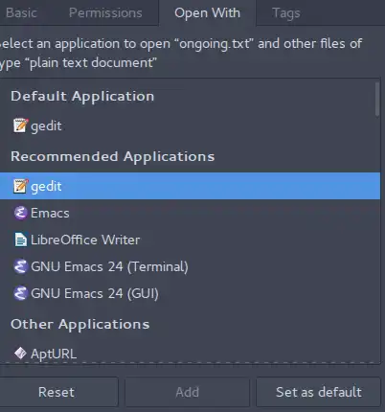Viewport: 385px width, 412px height.
Task: Click the application list vertical scrollbar
Action: pos(377,100)
